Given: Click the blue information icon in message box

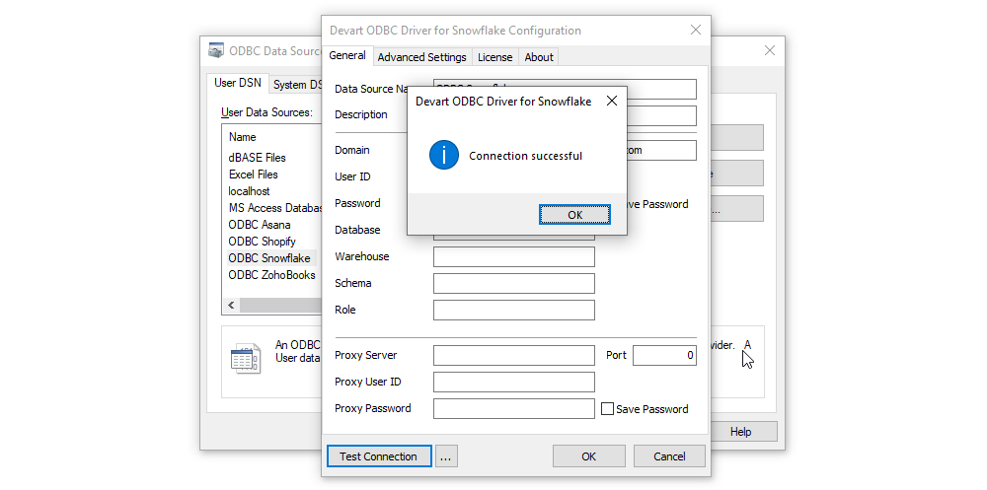Looking at the screenshot, I should click(x=444, y=156).
